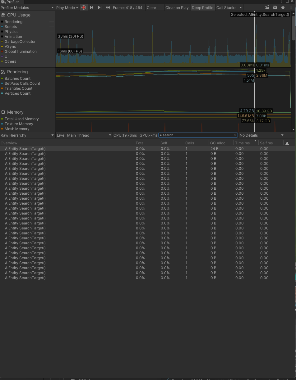
Task: Click the search input field
Action: (198, 135)
